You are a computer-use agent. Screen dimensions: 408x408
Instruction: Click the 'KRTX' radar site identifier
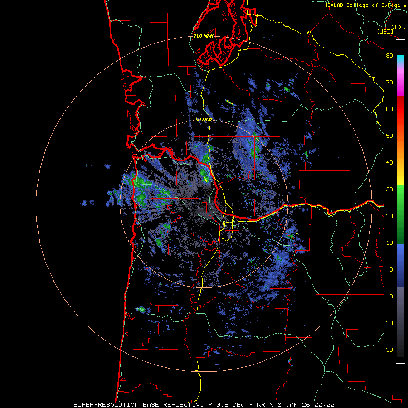click(x=266, y=405)
